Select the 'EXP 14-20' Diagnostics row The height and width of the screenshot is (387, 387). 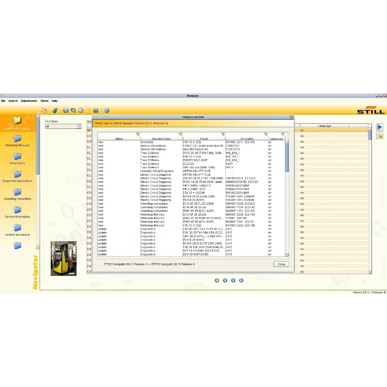[x=192, y=251]
